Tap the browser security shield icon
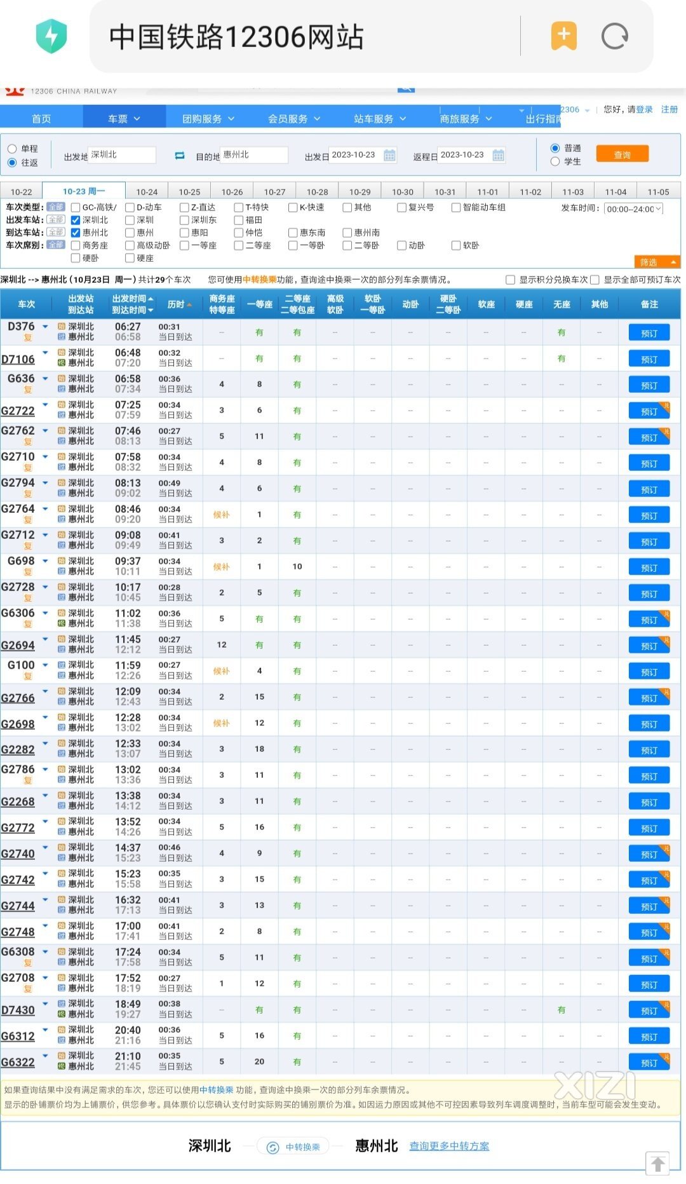Screen dimensions: 686x1184 51,36
